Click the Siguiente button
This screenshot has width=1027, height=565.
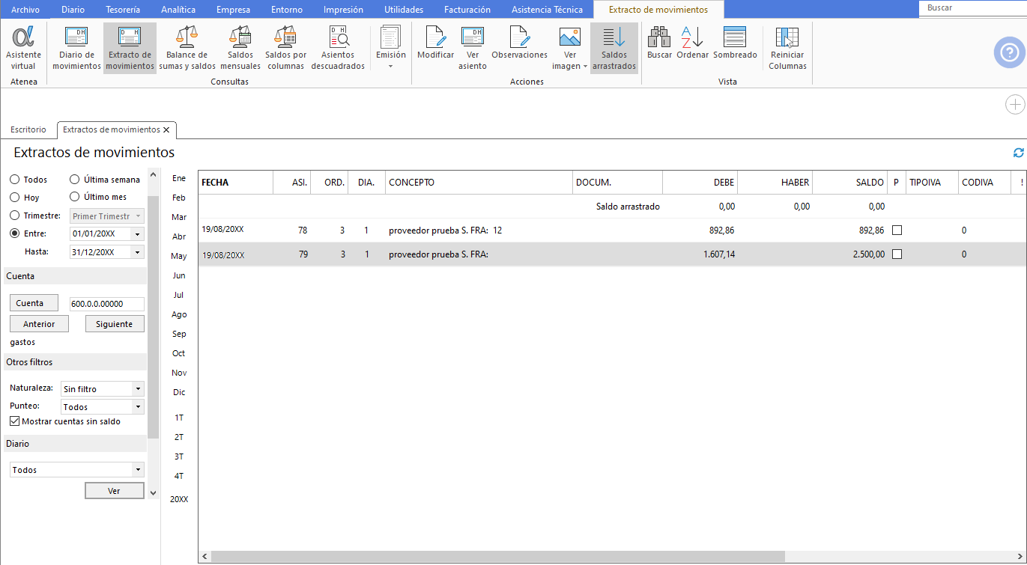(x=115, y=324)
